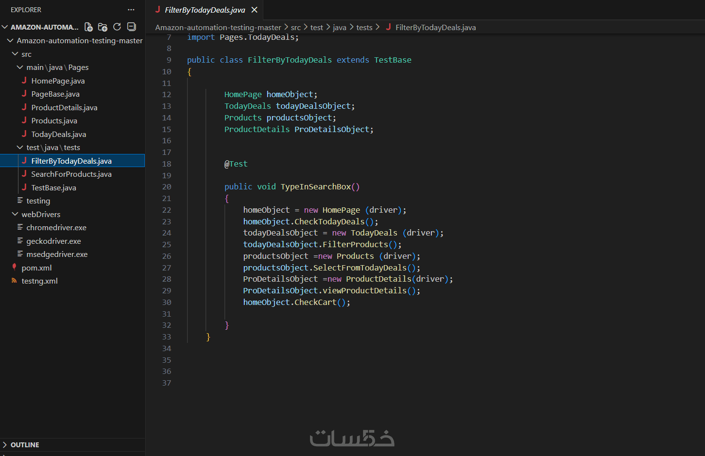The height and width of the screenshot is (456, 705).
Task: Collapse the AMAZON-AUTOMA... workspace section
Action: pyautogui.click(x=5, y=27)
